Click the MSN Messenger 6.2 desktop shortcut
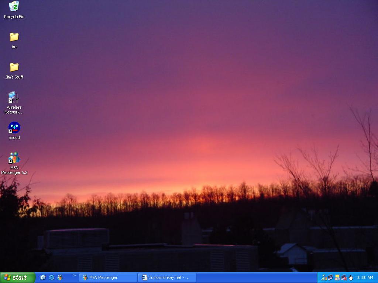The height and width of the screenshot is (283, 378). [x=14, y=158]
